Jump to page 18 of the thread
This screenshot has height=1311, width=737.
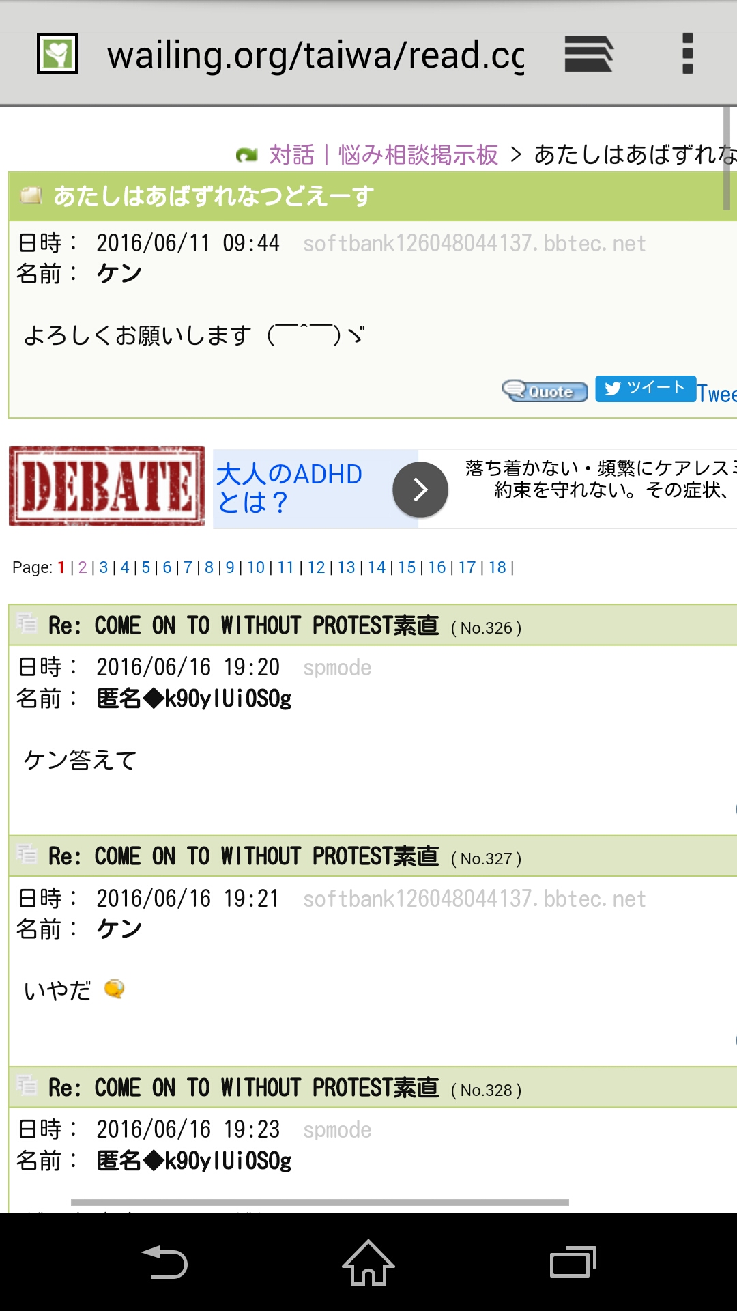pos(497,567)
